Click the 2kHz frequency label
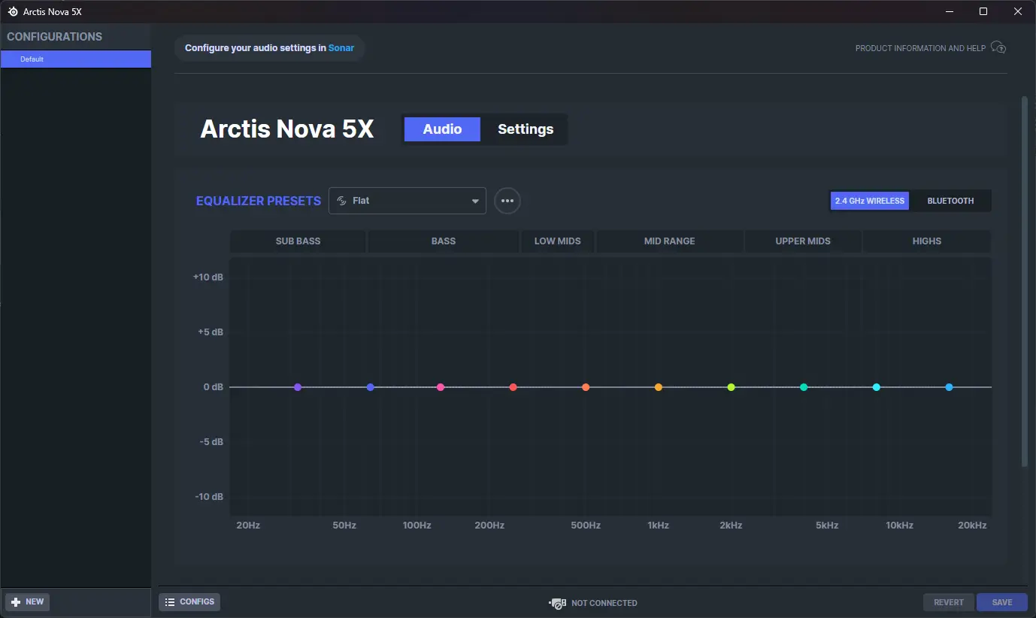Image resolution: width=1036 pixels, height=618 pixels. tap(731, 526)
